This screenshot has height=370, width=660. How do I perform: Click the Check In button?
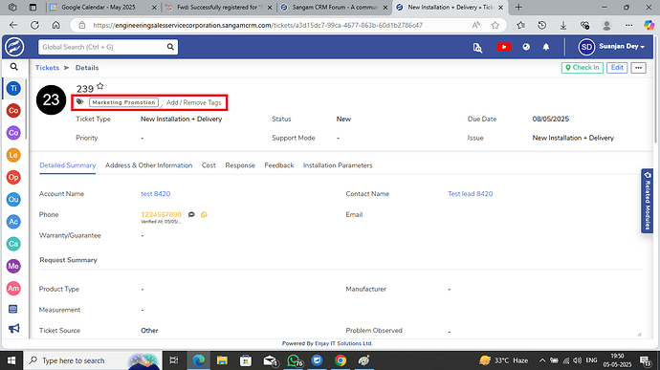click(x=583, y=68)
